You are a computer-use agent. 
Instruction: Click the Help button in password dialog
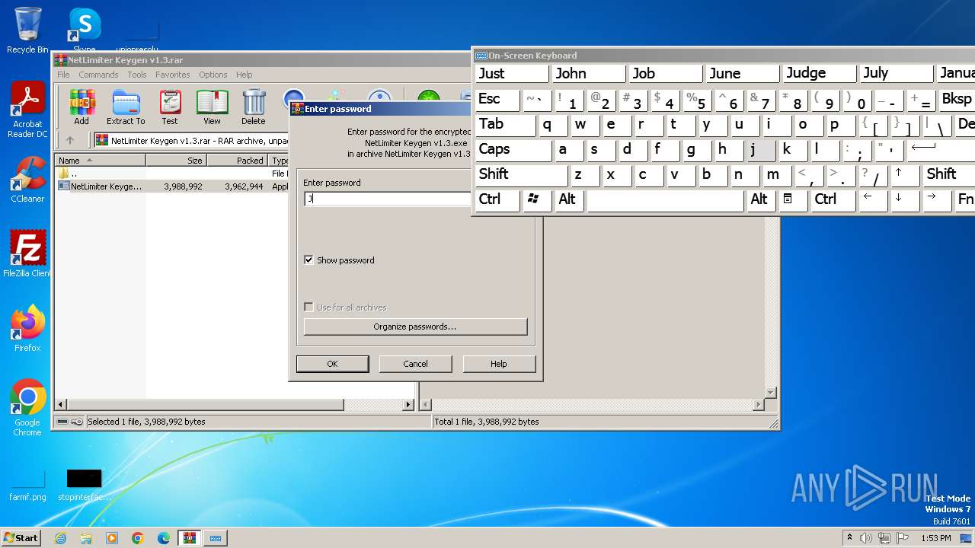[499, 364]
